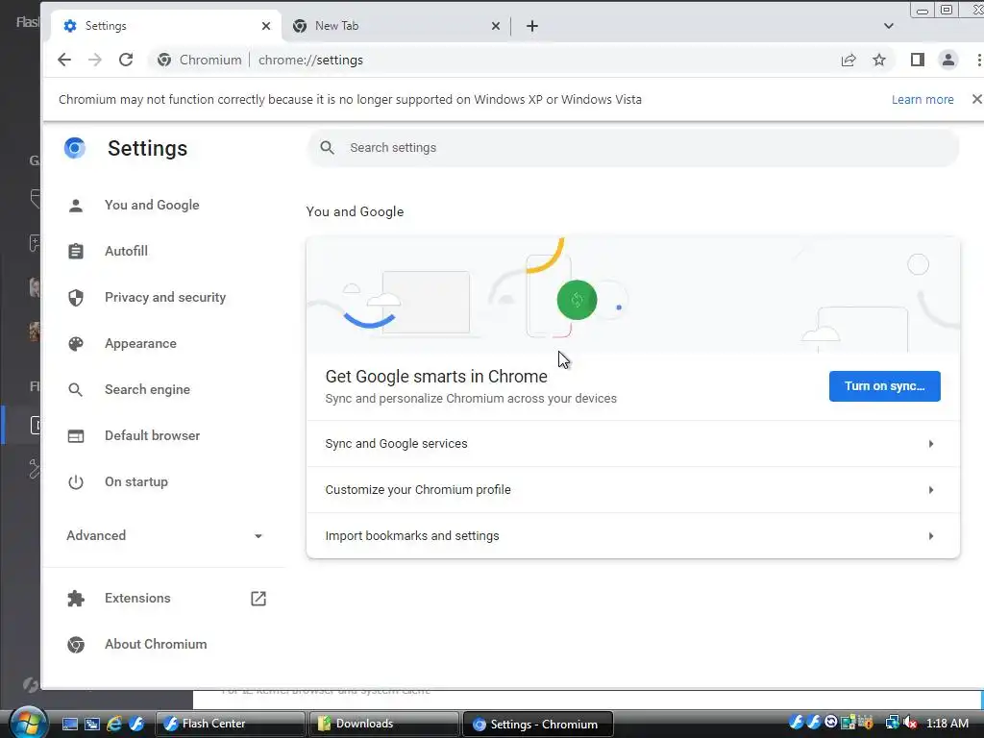
Task: Click the share page icon in the address bar
Action: [x=849, y=60]
